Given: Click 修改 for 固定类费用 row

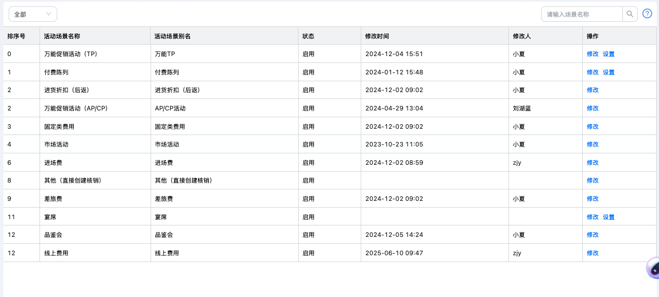Looking at the screenshot, I should [593, 127].
